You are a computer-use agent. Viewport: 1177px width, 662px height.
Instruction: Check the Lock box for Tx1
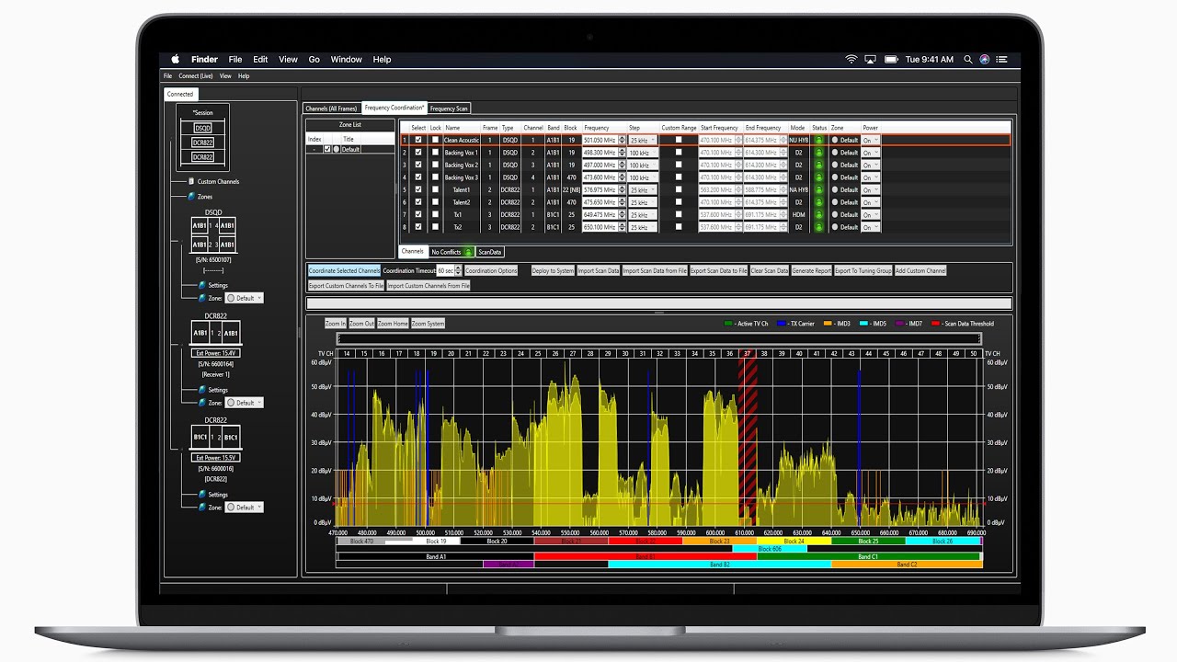point(436,215)
